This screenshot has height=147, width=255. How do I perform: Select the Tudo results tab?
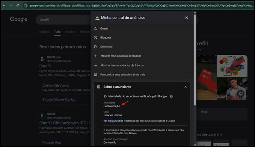tap(57, 31)
